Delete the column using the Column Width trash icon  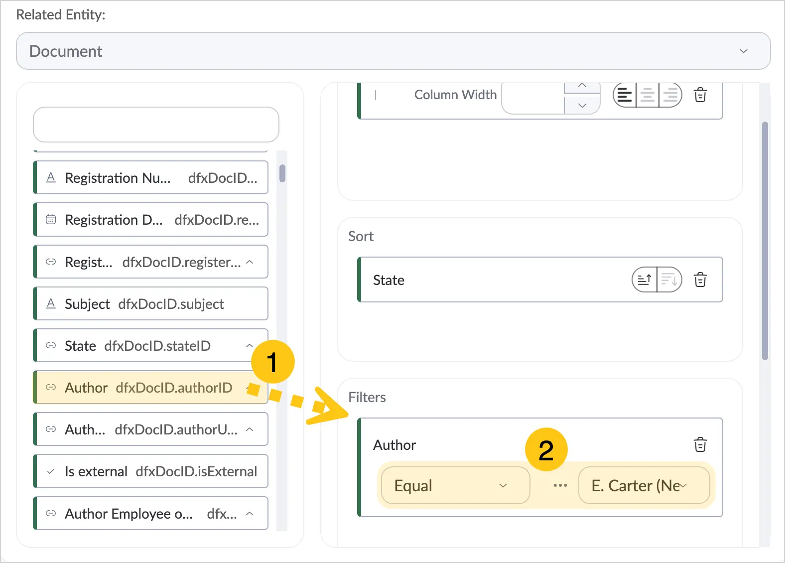(x=700, y=95)
